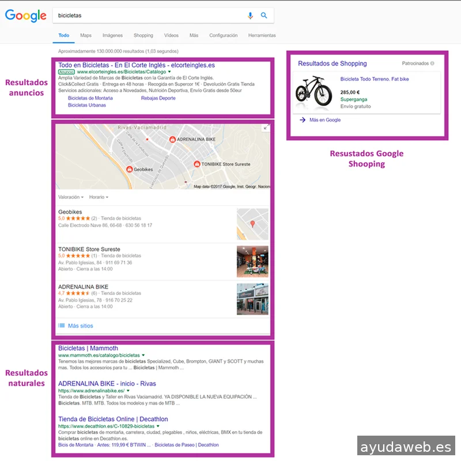The image size is (461, 461).
Task: Open Más en Google link
Action: point(325,120)
